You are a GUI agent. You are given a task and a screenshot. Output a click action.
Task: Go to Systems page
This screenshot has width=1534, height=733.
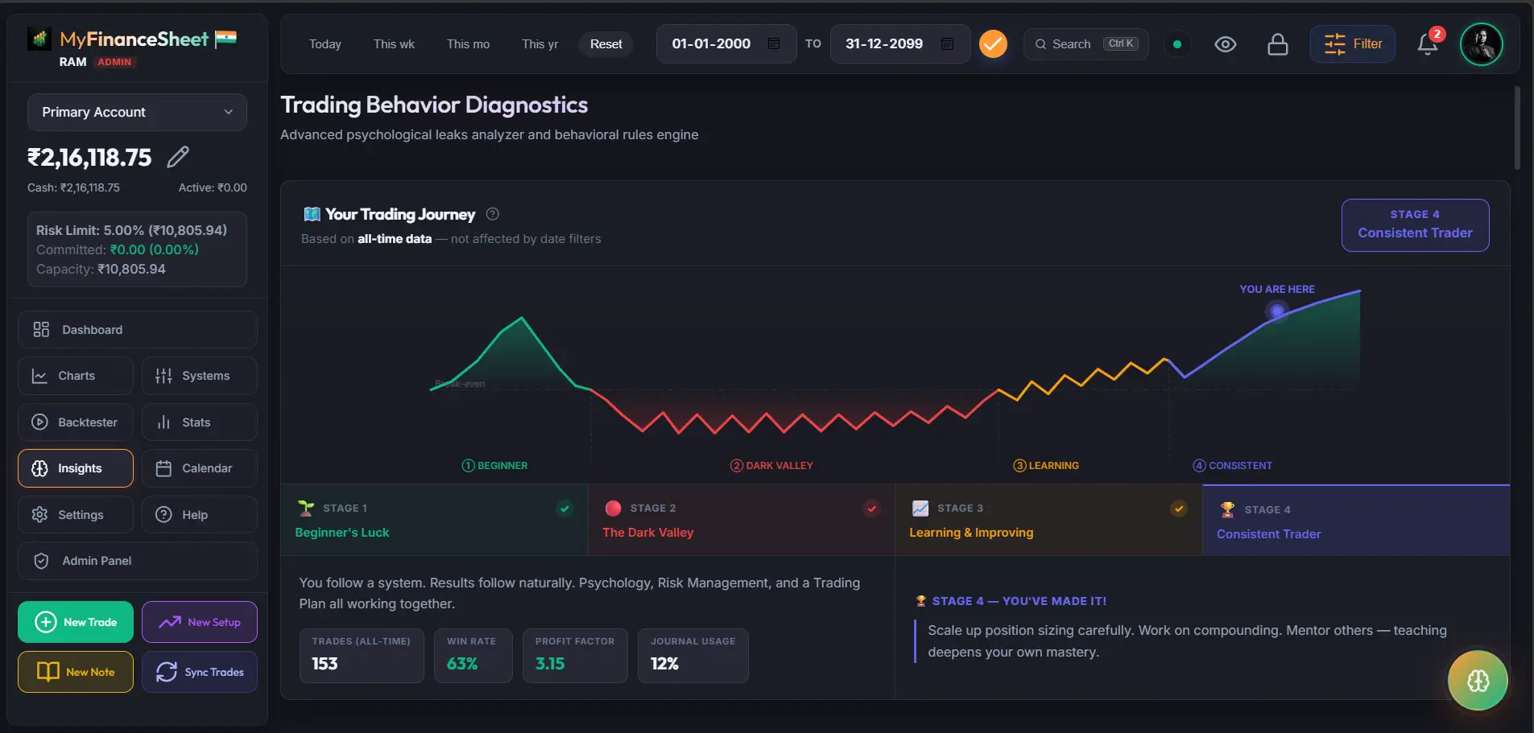point(200,376)
